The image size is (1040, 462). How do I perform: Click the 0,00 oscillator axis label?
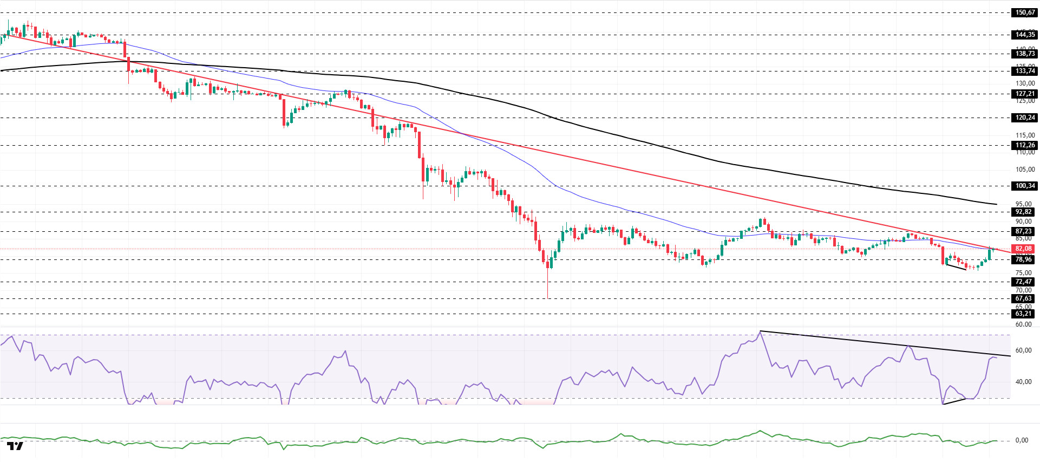[1022, 440]
